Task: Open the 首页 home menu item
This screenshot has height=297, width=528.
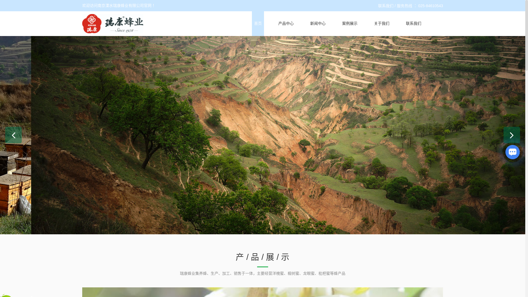Action: 258,24
